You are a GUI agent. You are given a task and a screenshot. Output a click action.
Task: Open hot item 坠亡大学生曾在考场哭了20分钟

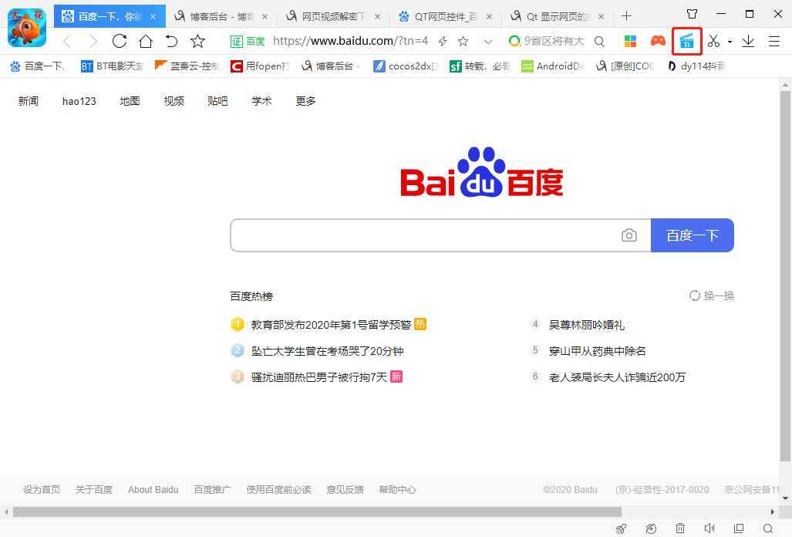pyautogui.click(x=327, y=351)
